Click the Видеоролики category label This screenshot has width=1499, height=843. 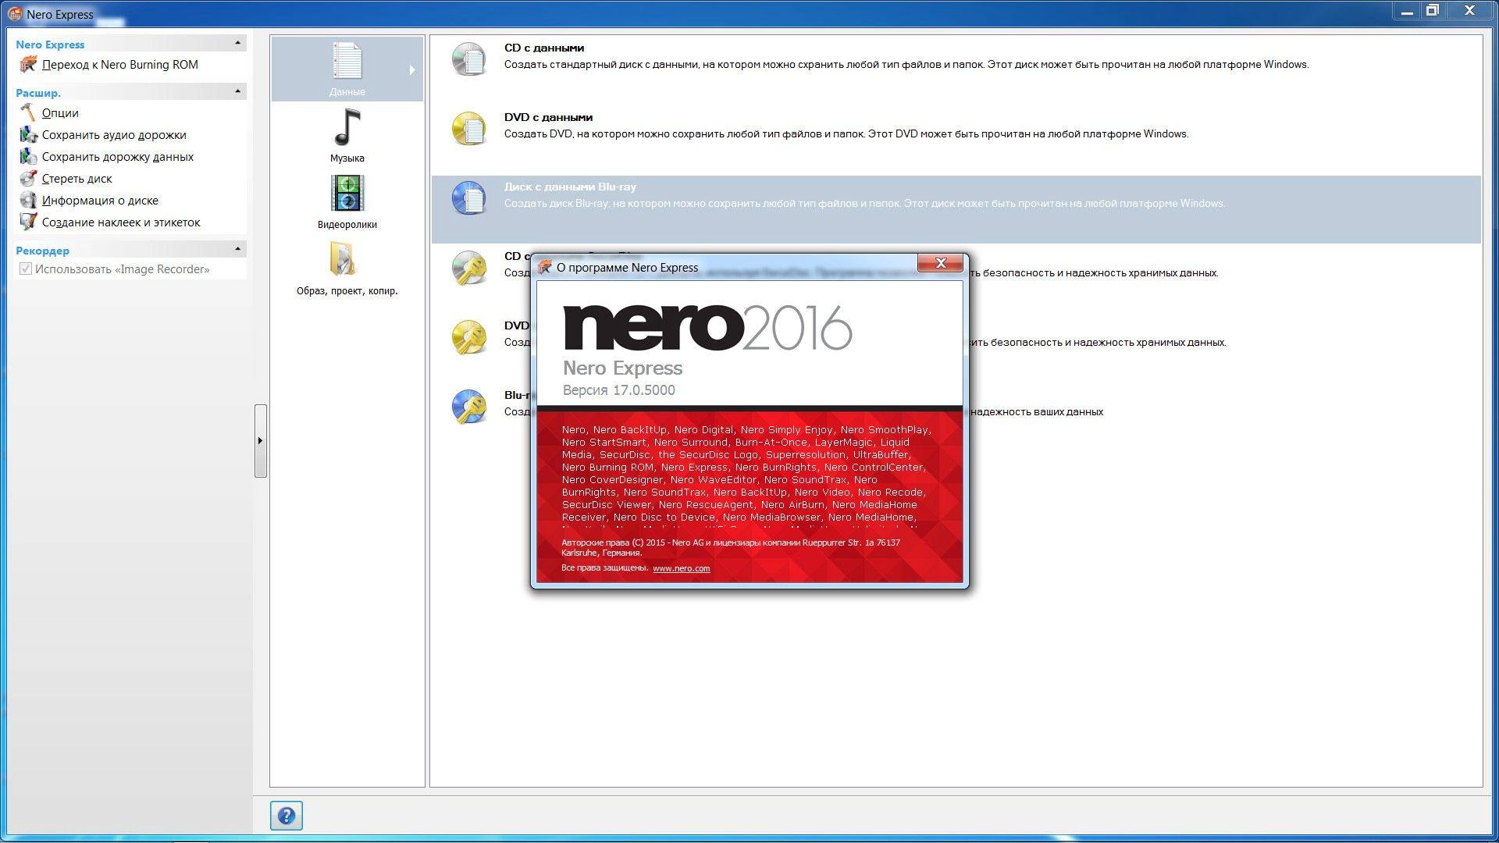click(347, 225)
